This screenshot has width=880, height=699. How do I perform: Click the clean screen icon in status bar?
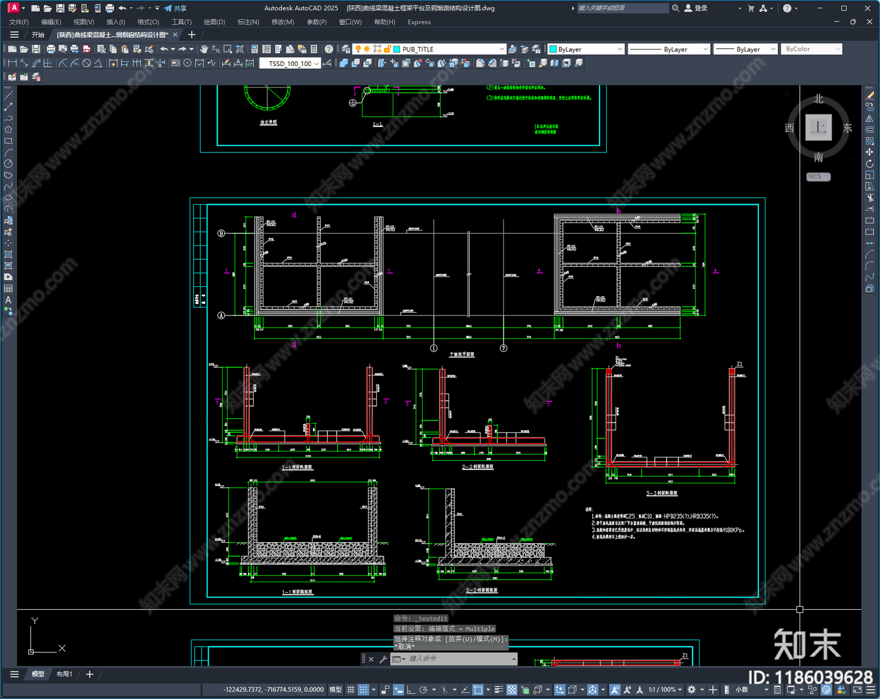pos(857,690)
